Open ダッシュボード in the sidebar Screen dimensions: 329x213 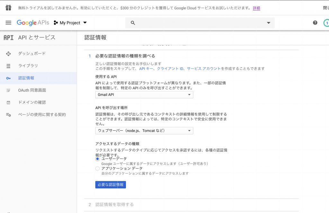(39, 53)
